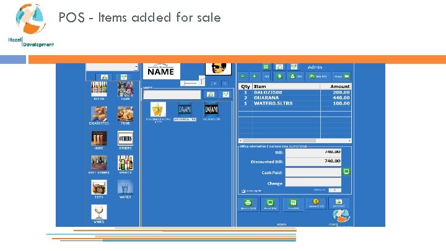Open the Water category
This screenshot has width=446, height=251.
coord(125,189)
